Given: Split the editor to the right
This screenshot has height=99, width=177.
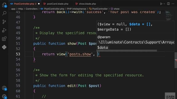Looking at the screenshot, I should click(x=168, y=4).
